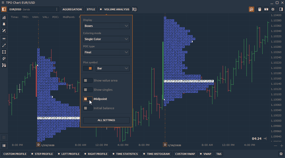Screen dimensions: 285x158
Task: Click the Custom VWAP button
Action: tap(185, 154)
